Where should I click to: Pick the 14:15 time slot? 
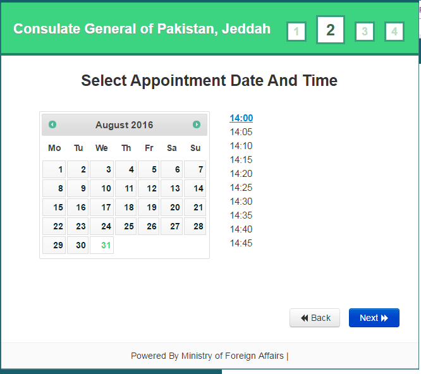click(241, 160)
